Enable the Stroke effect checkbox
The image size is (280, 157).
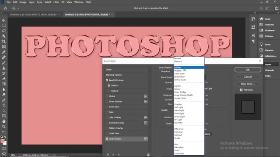[x=107, y=96]
